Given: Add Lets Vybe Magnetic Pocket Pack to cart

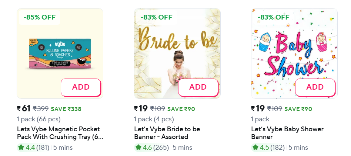Looking at the screenshot, I should (x=81, y=87).
